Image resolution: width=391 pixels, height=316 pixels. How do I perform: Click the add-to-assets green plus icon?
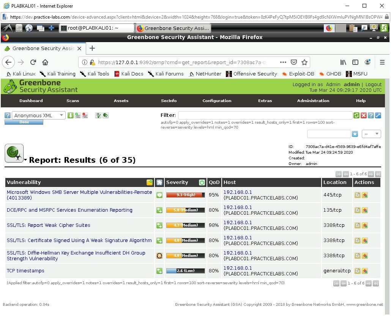click(x=77, y=115)
